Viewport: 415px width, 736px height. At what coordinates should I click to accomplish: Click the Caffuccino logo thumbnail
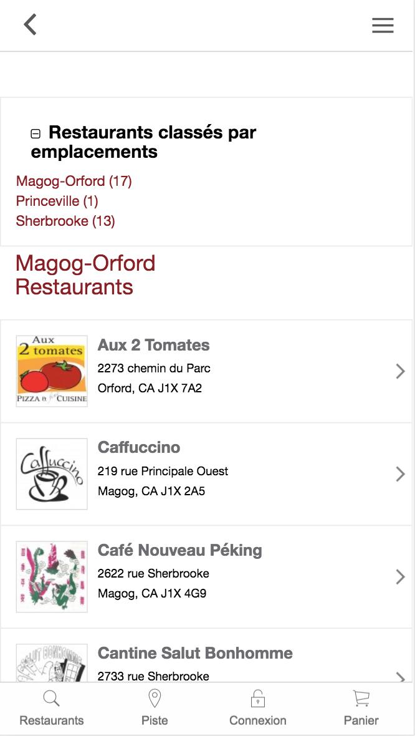(x=52, y=474)
